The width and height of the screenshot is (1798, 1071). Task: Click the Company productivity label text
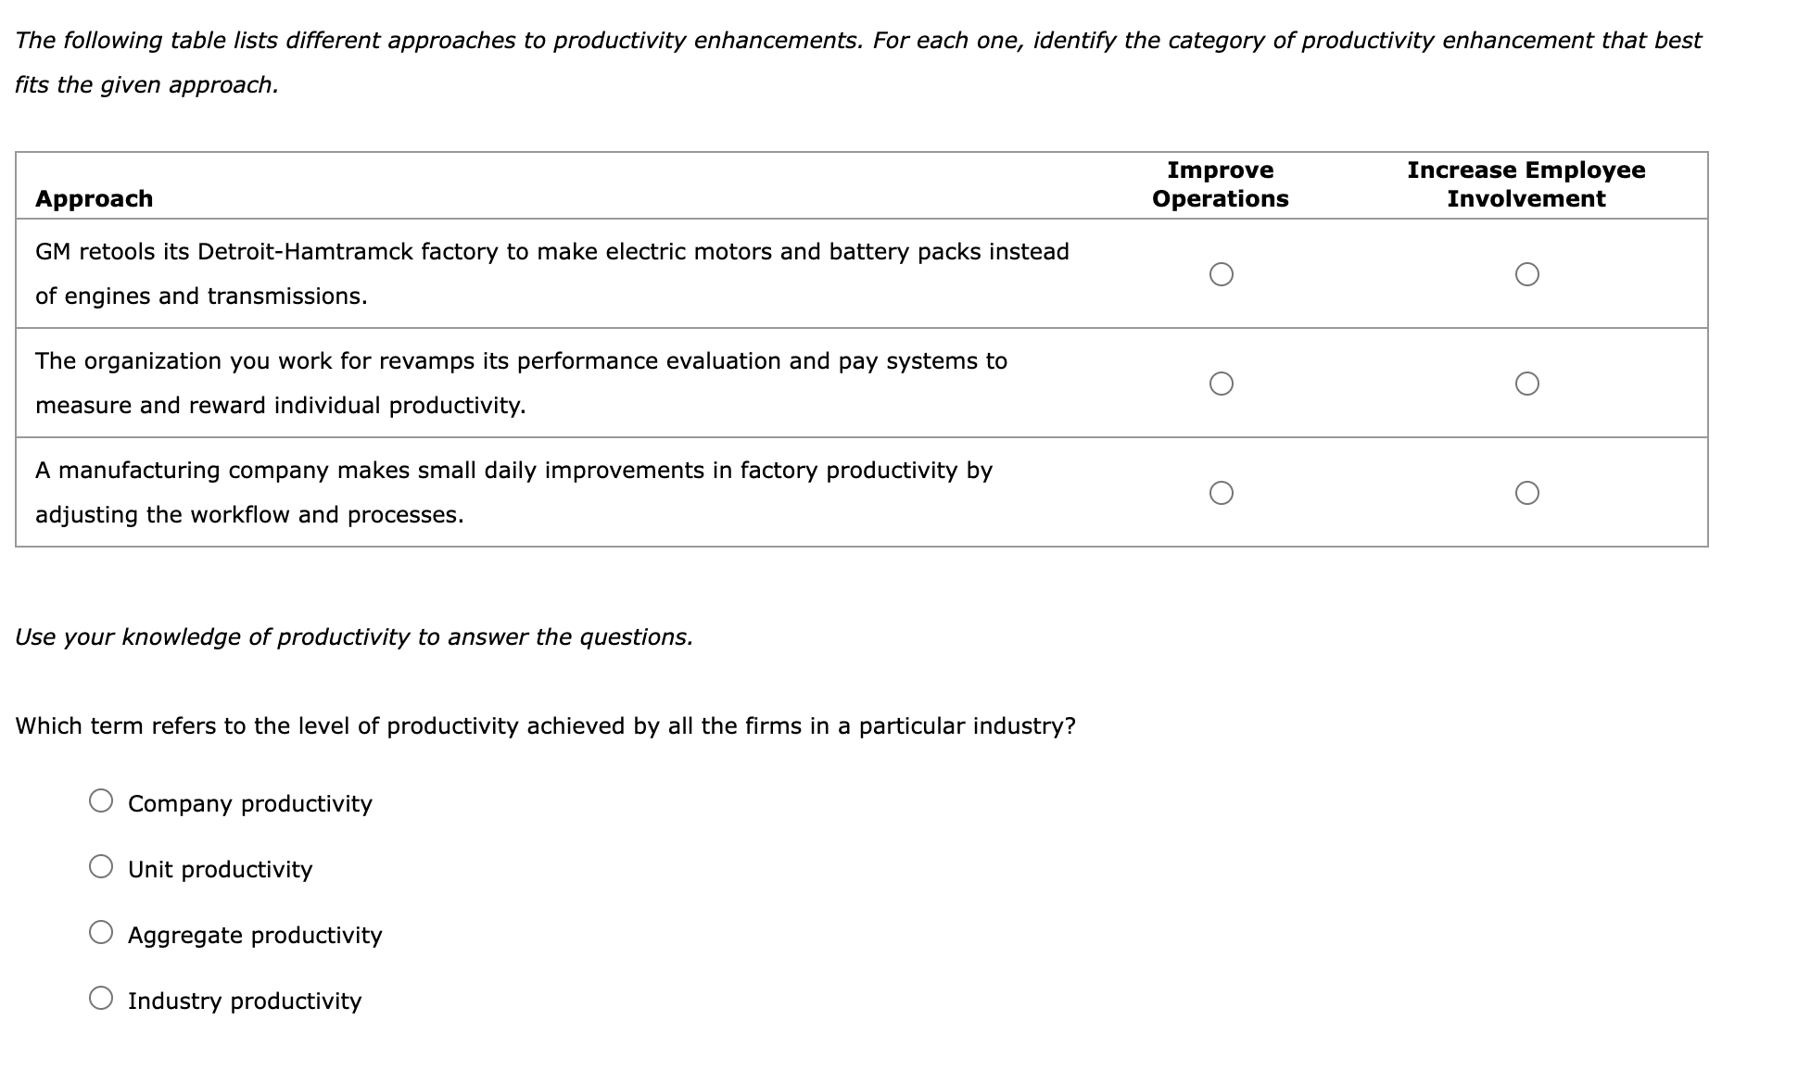pos(250,804)
